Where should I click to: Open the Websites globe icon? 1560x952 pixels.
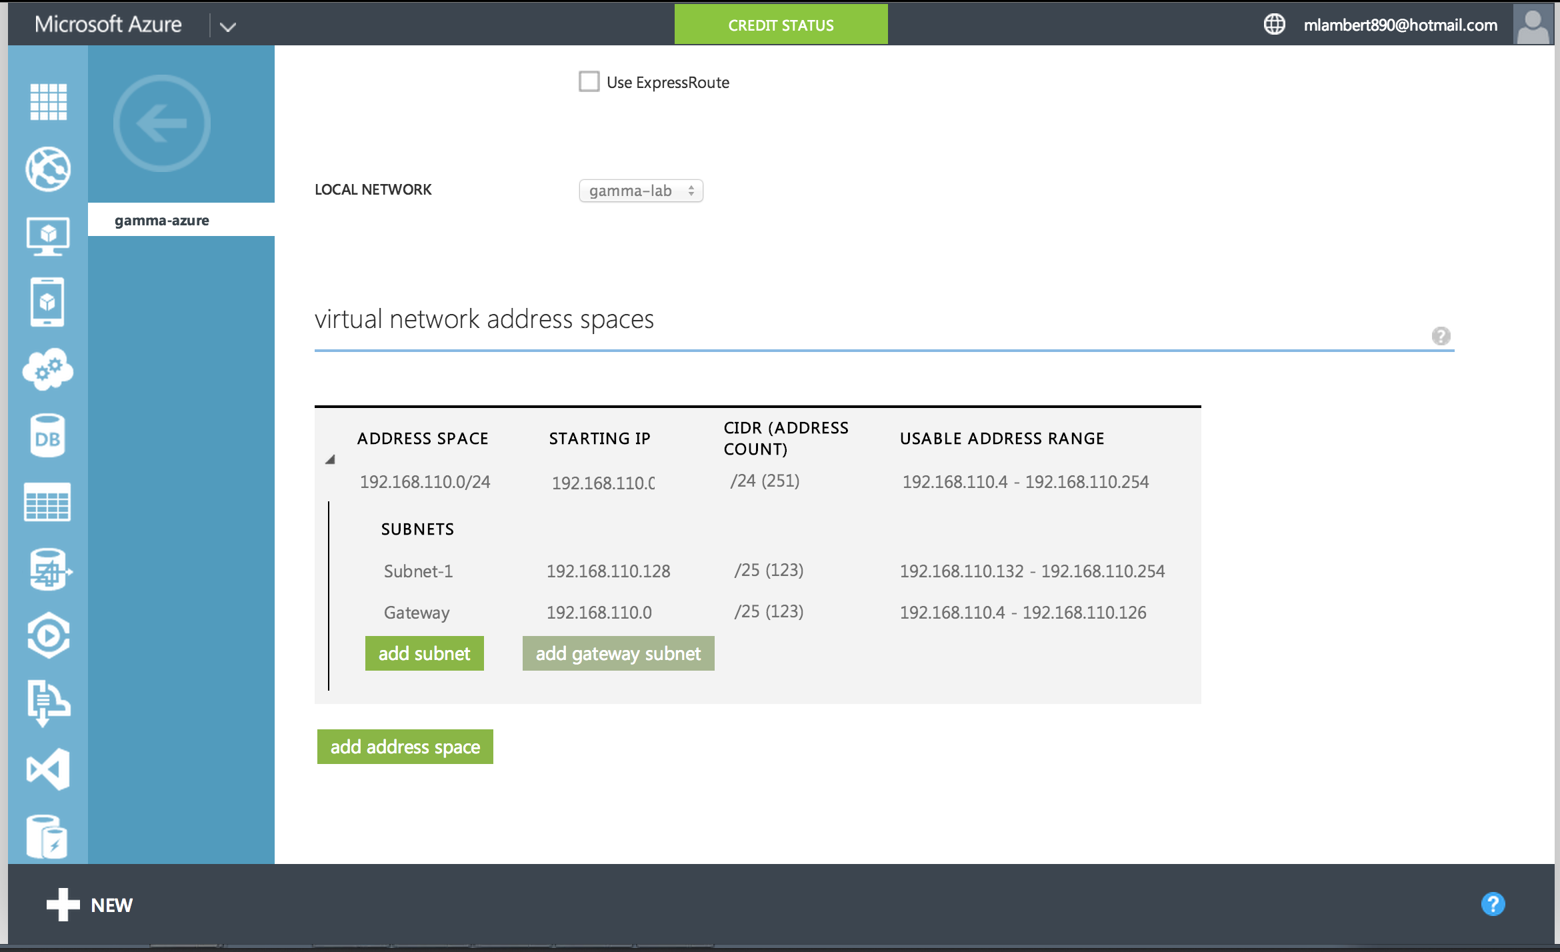(48, 169)
